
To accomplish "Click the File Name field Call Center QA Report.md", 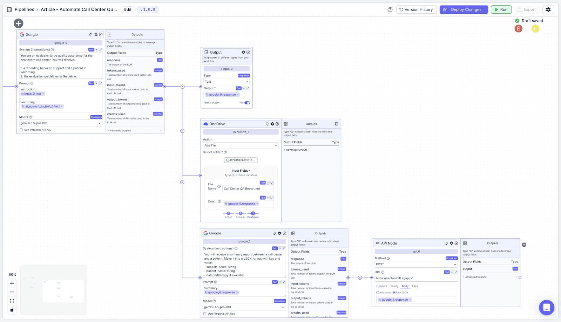I will (248, 189).
